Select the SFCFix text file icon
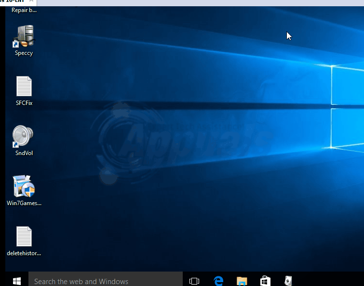 pyautogui.click(x=24, y=87)
